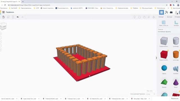Click Показать все downloads button
Image resolution: width=180 pixels, height=101 pixels.
click(x=175, y=98)
